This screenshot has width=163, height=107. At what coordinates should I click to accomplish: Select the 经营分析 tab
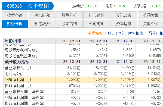tap(69, 15)
